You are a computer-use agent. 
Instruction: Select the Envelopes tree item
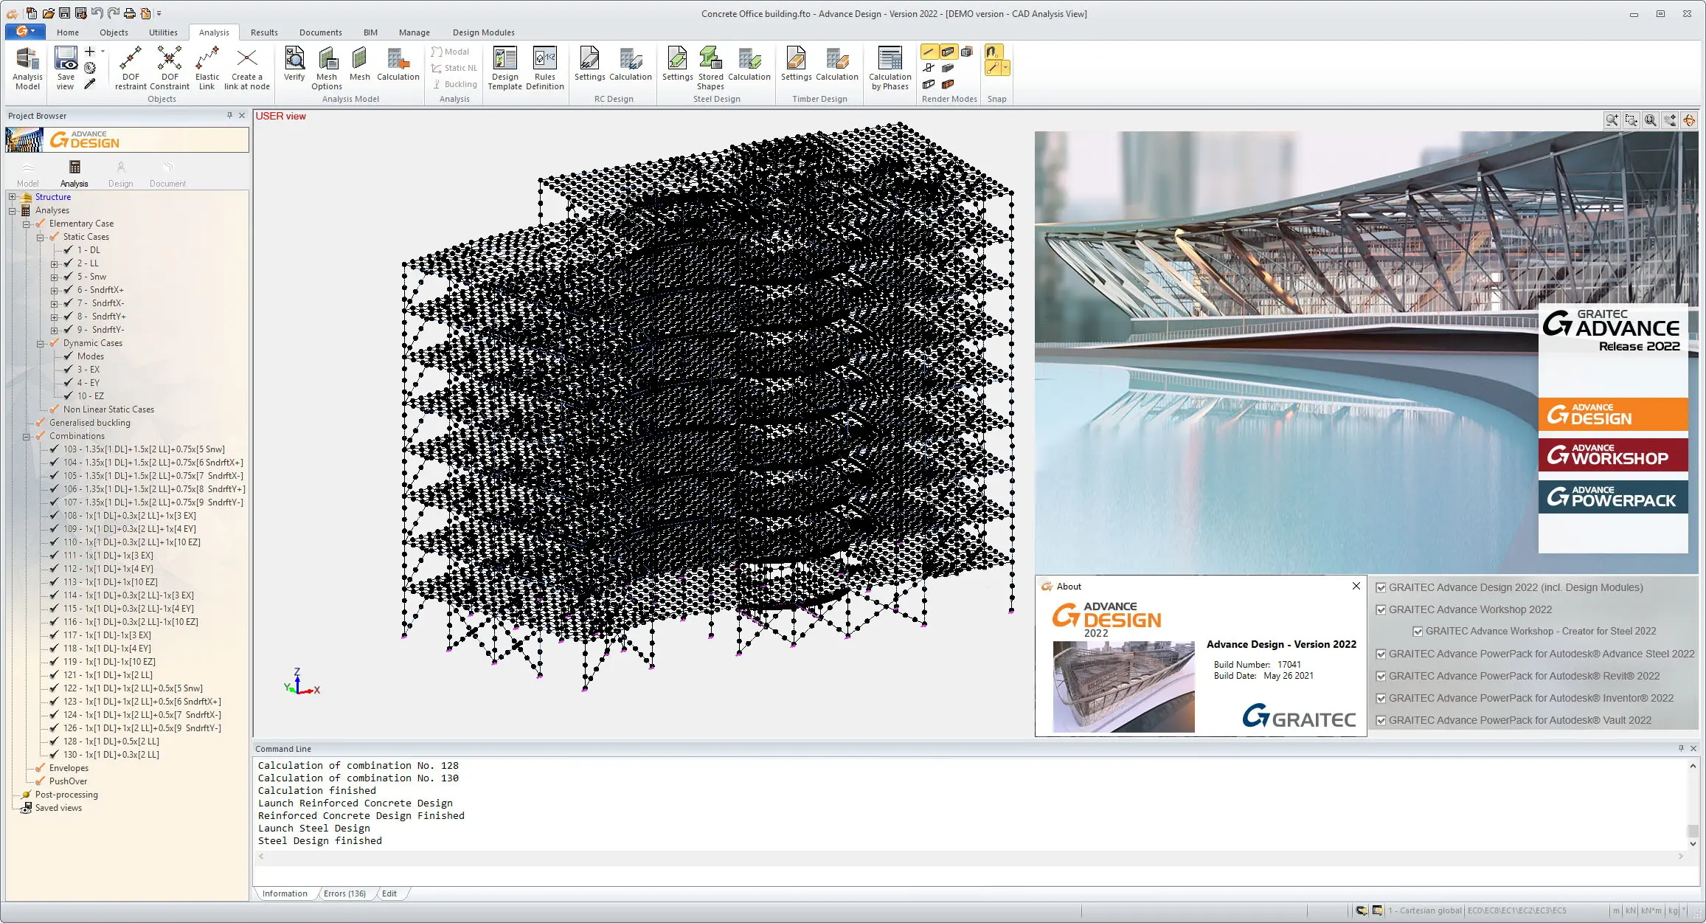tap(69, 768)
